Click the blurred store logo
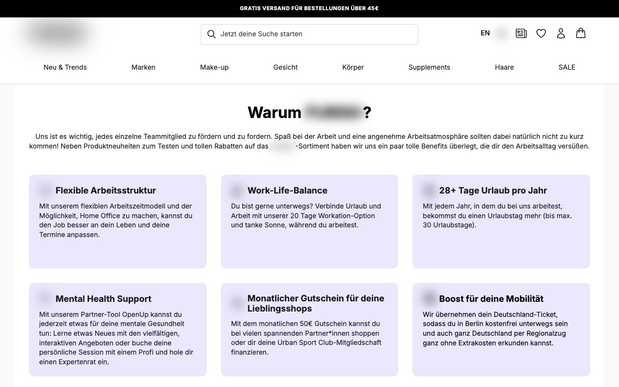The height and width of the screenshot is (387, 619). (x=58, y=33)
